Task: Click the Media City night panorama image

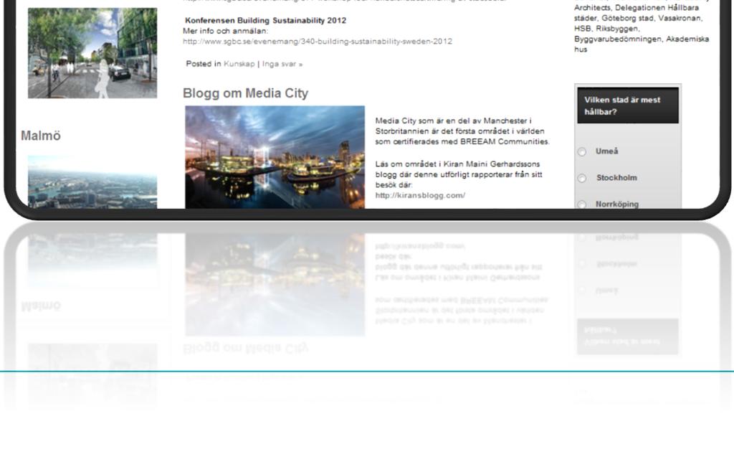Action: pos(275,157)
